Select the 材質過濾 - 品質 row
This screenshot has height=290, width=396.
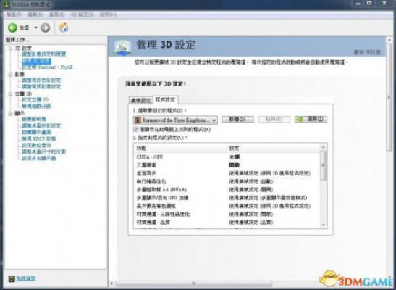pos(227,222)
